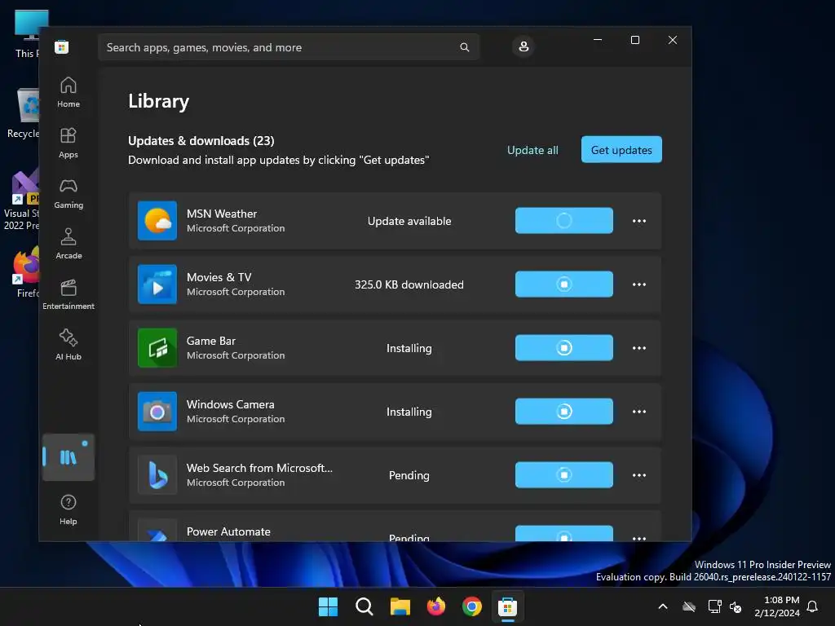This screenshot has height=626, width=835.
Task: Open more options for Game Bar
Action: [x=639, y=348]
